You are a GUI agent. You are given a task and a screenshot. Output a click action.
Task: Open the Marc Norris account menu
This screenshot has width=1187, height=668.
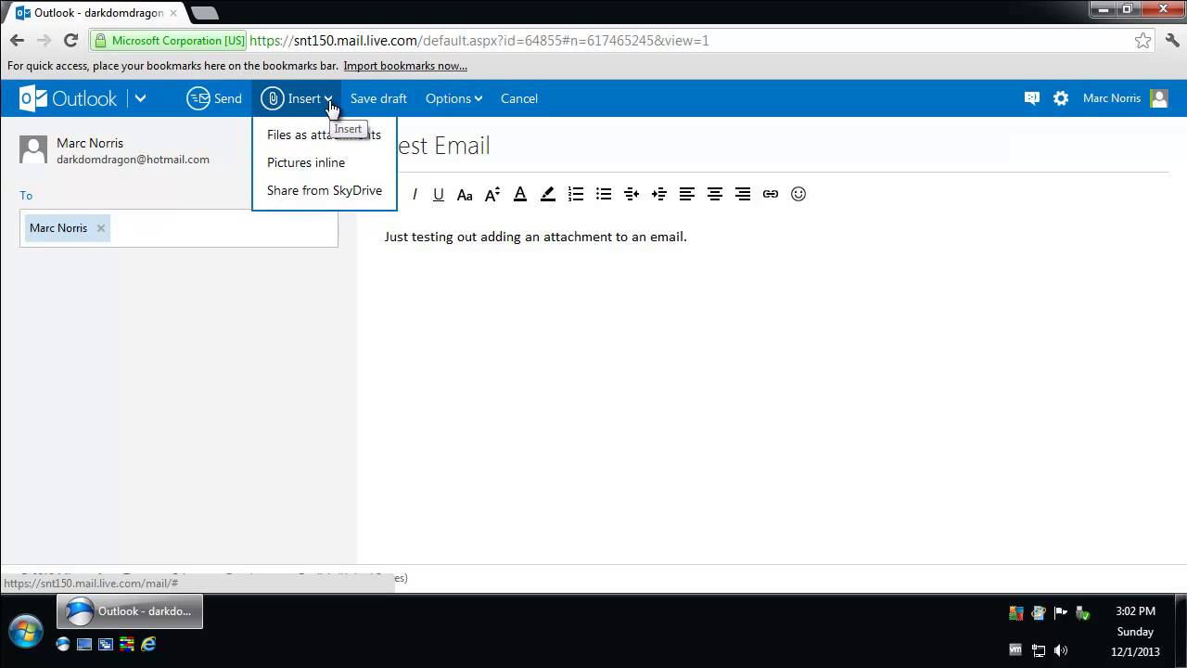click(1125, 98)
